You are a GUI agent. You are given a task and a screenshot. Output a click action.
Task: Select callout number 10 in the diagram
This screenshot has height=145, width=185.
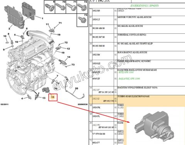point(5,36)
